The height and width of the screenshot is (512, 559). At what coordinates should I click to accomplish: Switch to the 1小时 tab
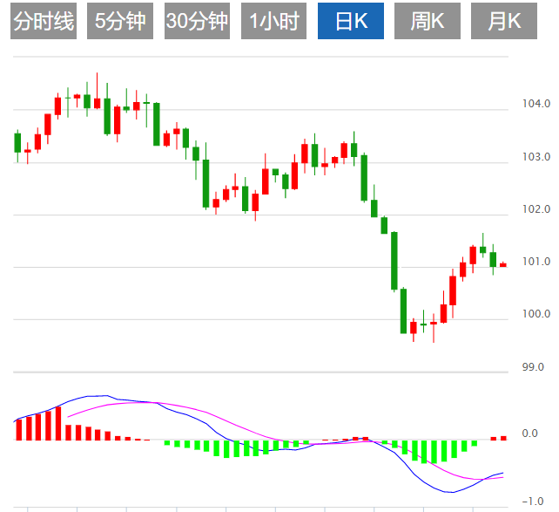[x=274, y=22]
